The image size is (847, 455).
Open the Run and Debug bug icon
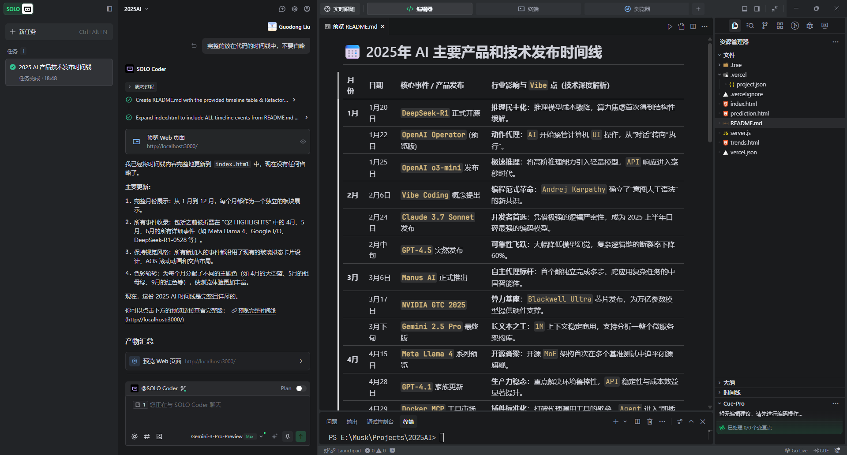[x=810, y=26]
